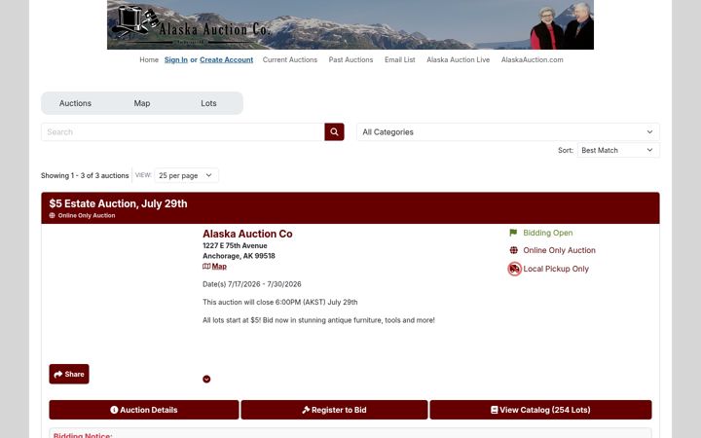Click the Local Pickup Only label
The width and height of the screenshot is (701, 438).
[556, 269]
